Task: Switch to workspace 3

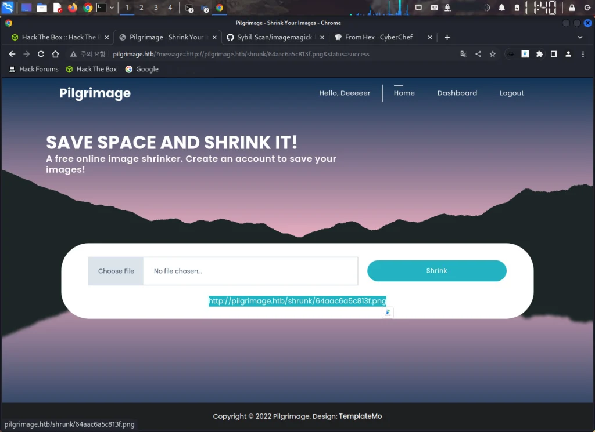Action: pyautogui.click(x=156, y=8)
